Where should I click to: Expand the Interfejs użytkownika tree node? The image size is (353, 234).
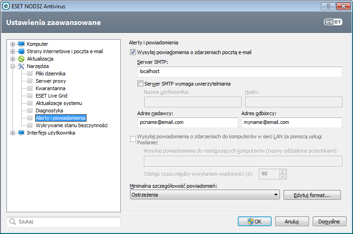pos(12,133)
